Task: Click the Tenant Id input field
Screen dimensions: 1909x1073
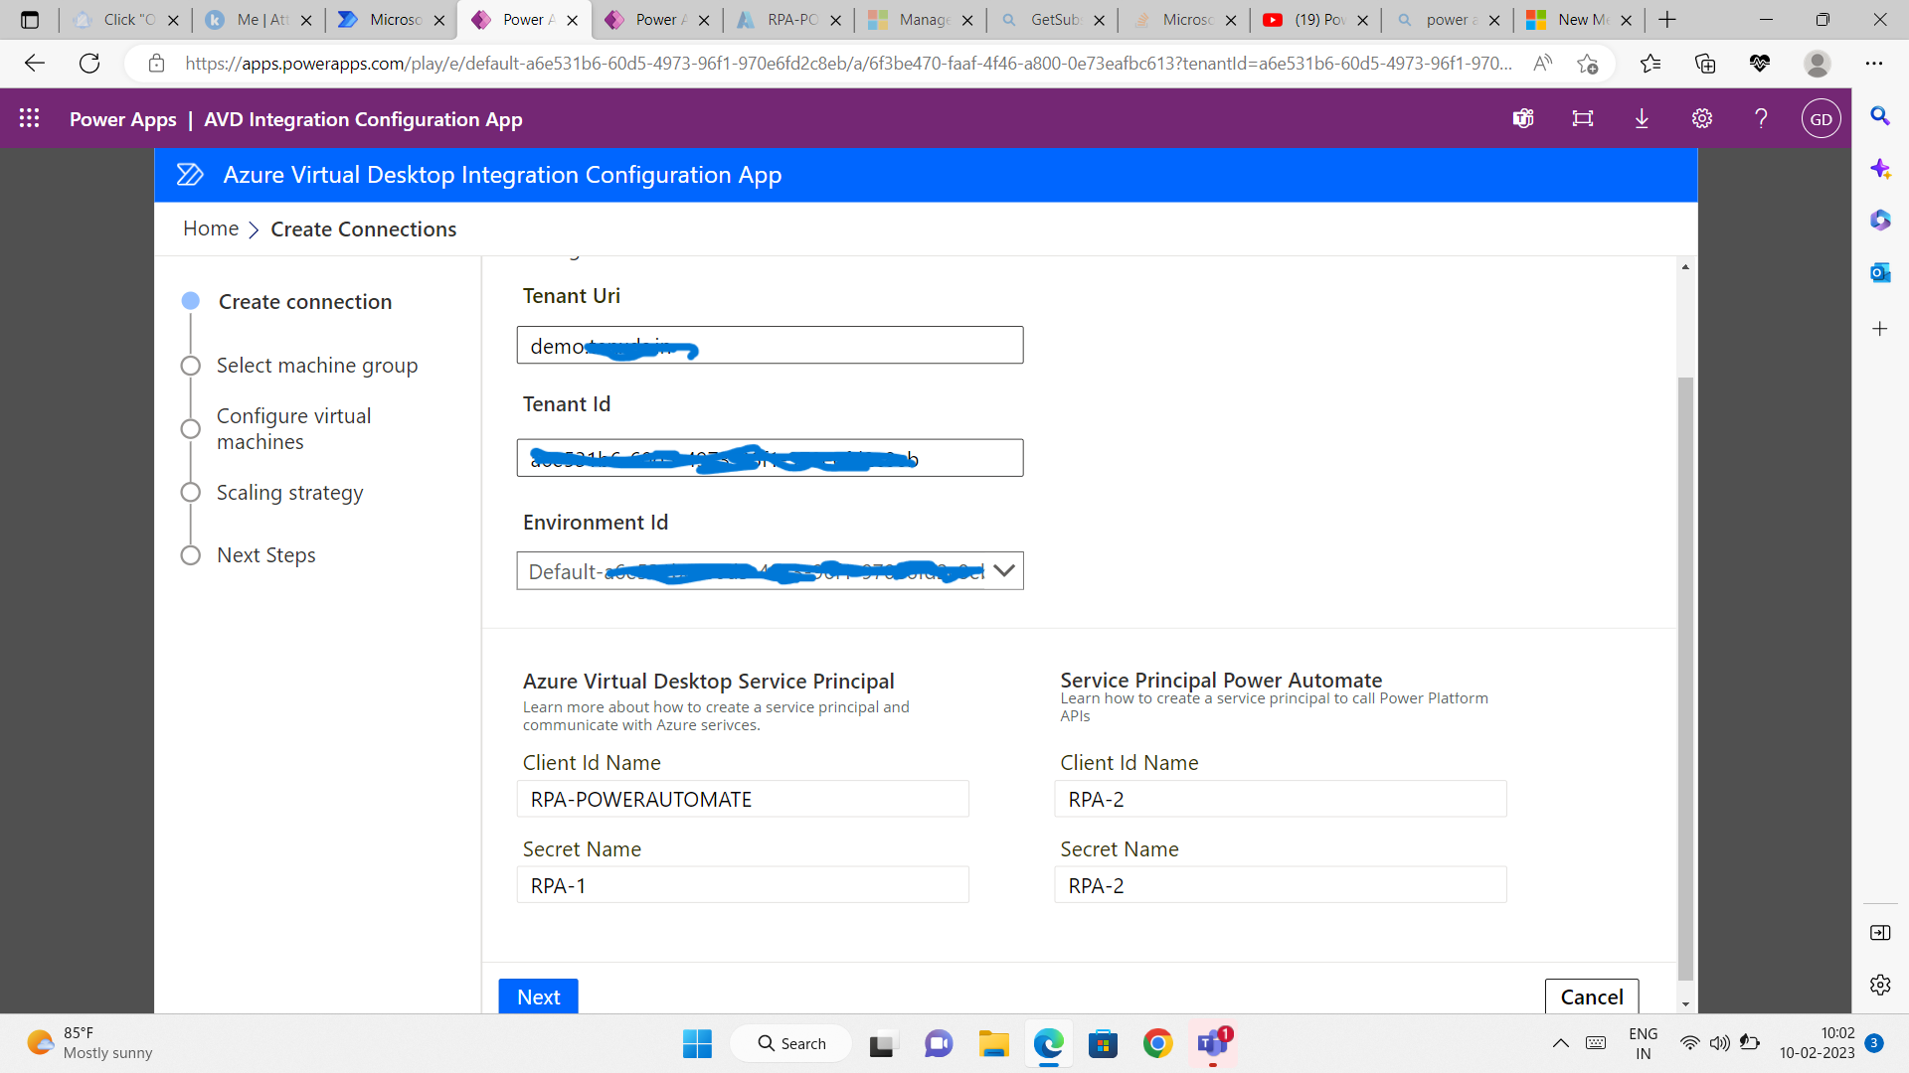Action: pyautogui.click(x=770, y=458)
